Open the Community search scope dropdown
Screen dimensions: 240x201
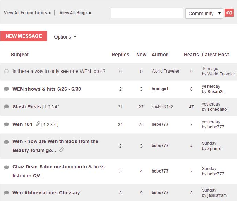(x=204, y=14)
